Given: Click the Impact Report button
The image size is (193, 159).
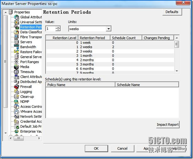Looking at the screenshot, I should [x=168, y=125].
